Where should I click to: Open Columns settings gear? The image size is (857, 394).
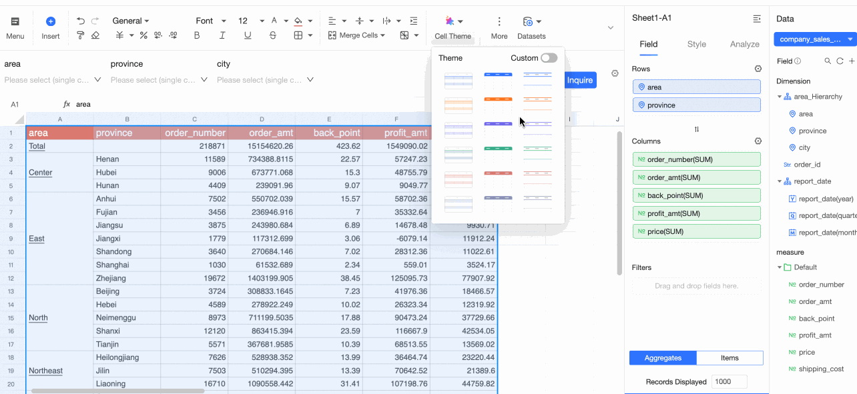pyautogui.click(x=758, y=141)
